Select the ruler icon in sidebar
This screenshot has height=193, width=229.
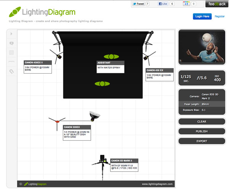[x=11, y=62]
